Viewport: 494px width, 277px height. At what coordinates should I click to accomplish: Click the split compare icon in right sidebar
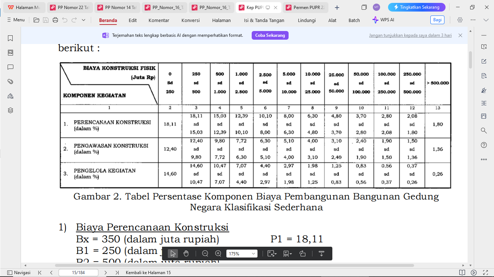tap(484, 103)
